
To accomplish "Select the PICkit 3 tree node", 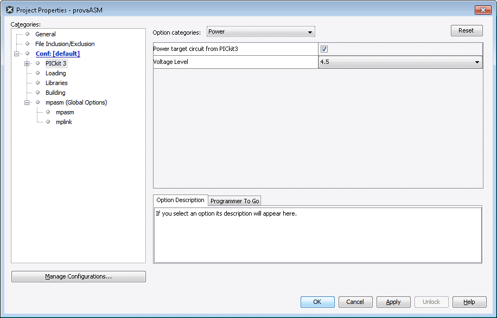I will pos(56,63).
